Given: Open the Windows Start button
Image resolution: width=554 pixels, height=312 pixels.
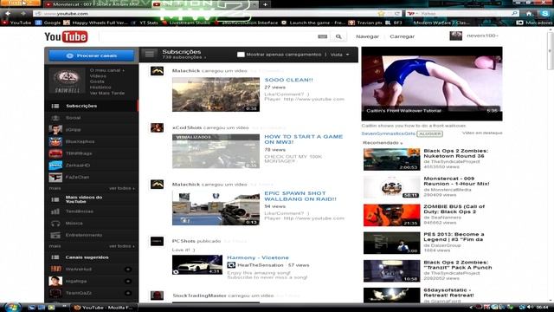Looking at the screenshot, I should (12, 307).
